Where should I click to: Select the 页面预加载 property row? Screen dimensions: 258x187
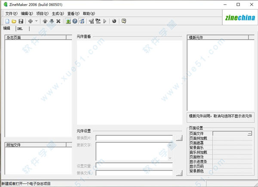221,138
